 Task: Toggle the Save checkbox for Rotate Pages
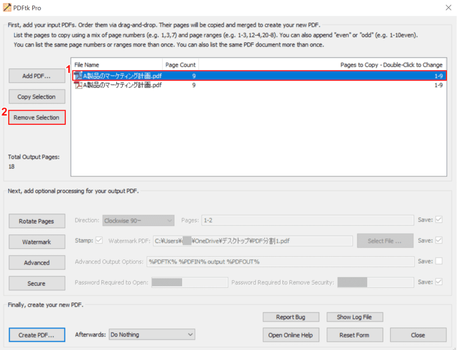point(439,220)
